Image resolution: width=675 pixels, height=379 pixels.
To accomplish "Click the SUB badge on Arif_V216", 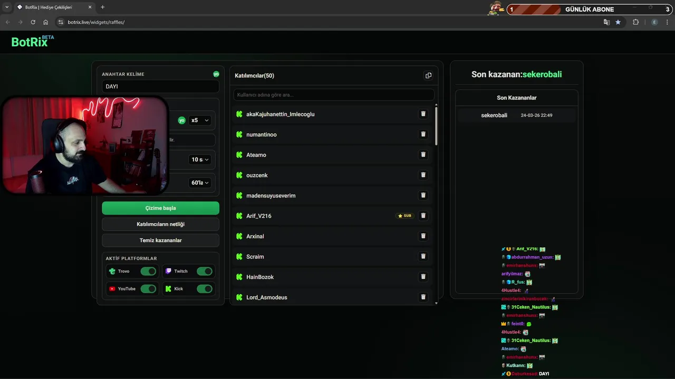I will [x=405, y=216].
